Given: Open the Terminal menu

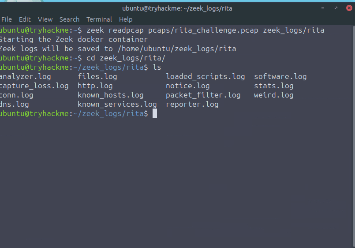Looking at the screenshot, I should point(99,19).
